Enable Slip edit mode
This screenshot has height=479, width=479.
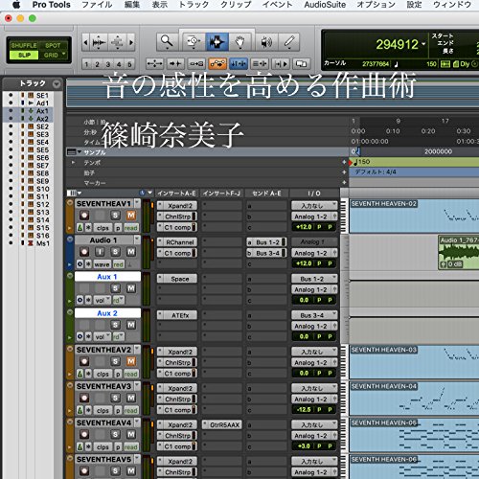[24, 55]
